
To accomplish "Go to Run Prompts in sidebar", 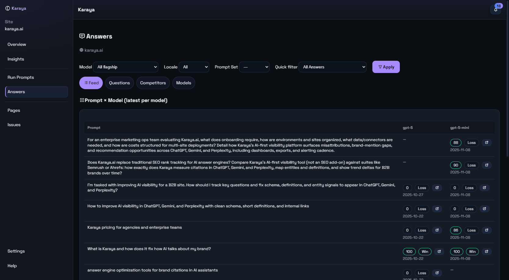I will click(x=21, y=78).
